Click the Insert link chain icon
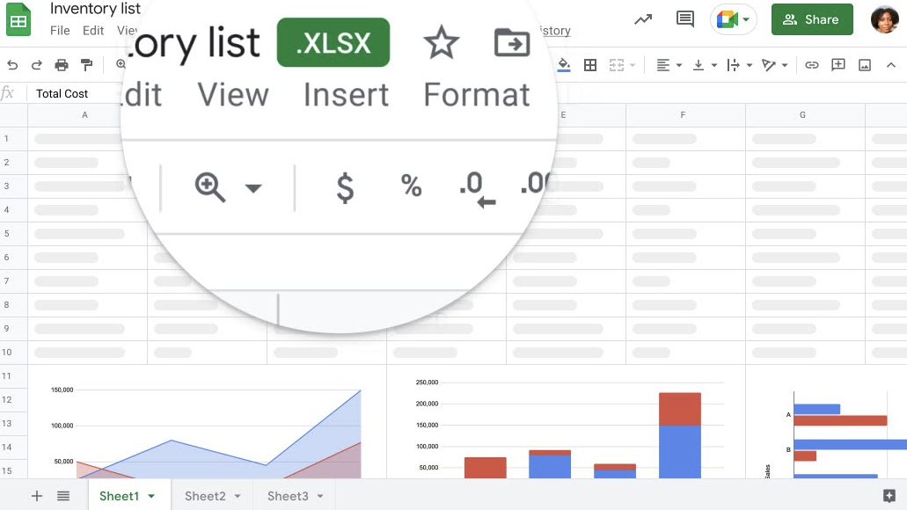The height and width of the screenshot is (510, 907). click(x=812, y=65)
